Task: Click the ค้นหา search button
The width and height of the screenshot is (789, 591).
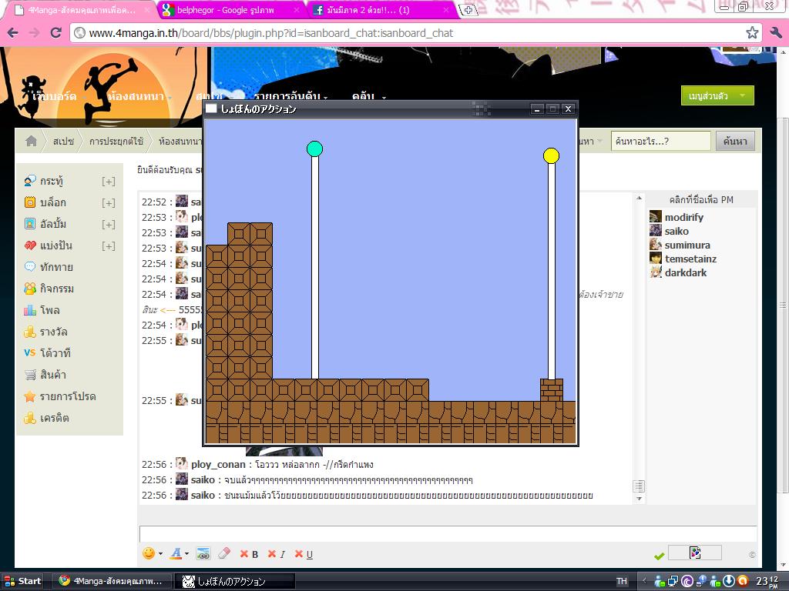Action: click(x=735, y=142)
